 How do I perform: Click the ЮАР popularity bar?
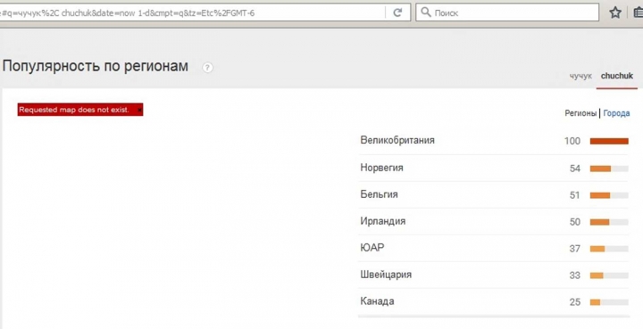tap(609, 249)
